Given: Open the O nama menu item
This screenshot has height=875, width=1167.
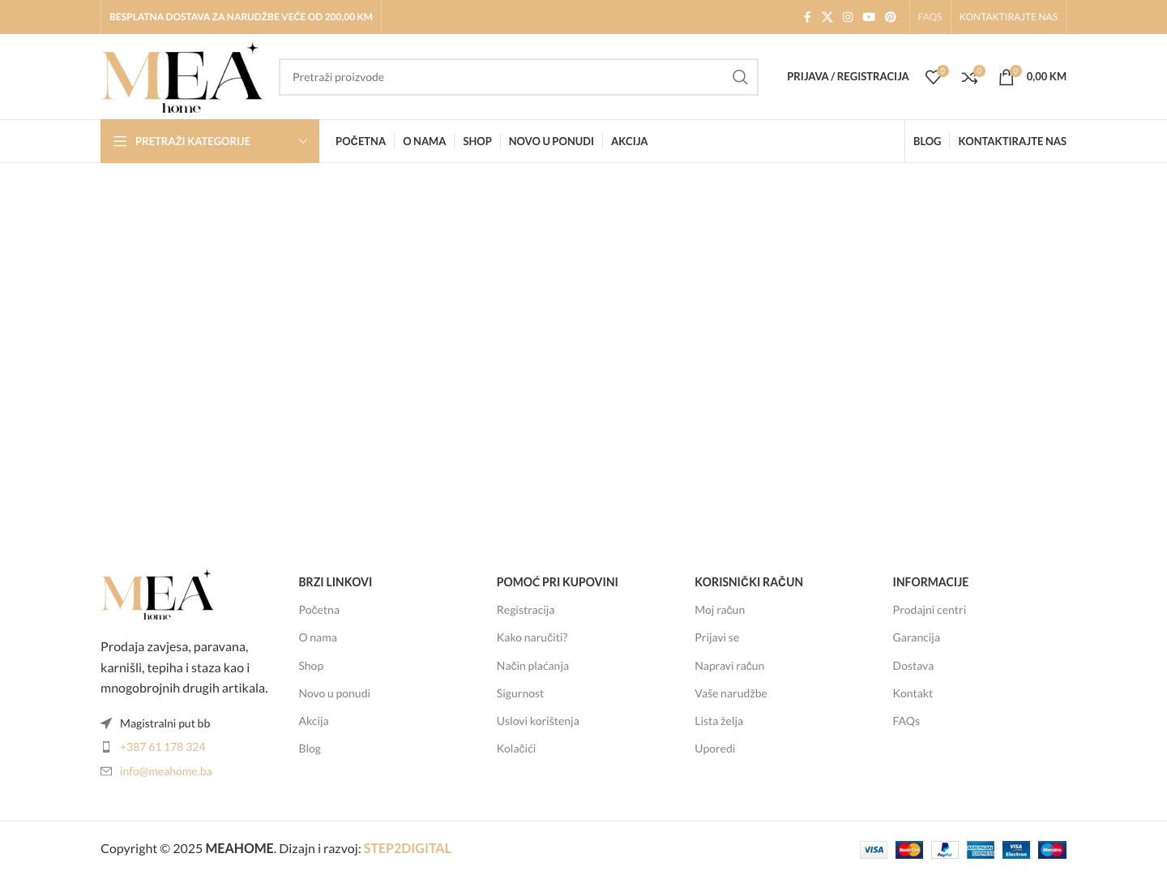Looking at the screenshot, I should (425, 141).
